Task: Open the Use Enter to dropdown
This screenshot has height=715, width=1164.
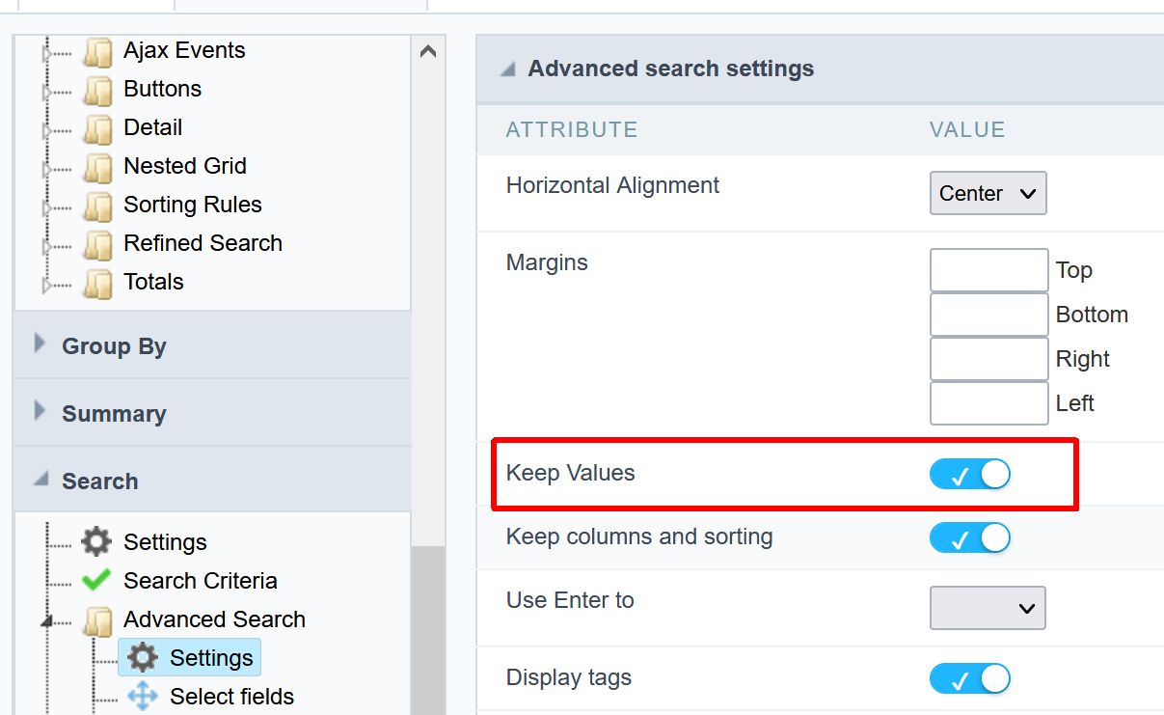Action: (x=988, y=608)
